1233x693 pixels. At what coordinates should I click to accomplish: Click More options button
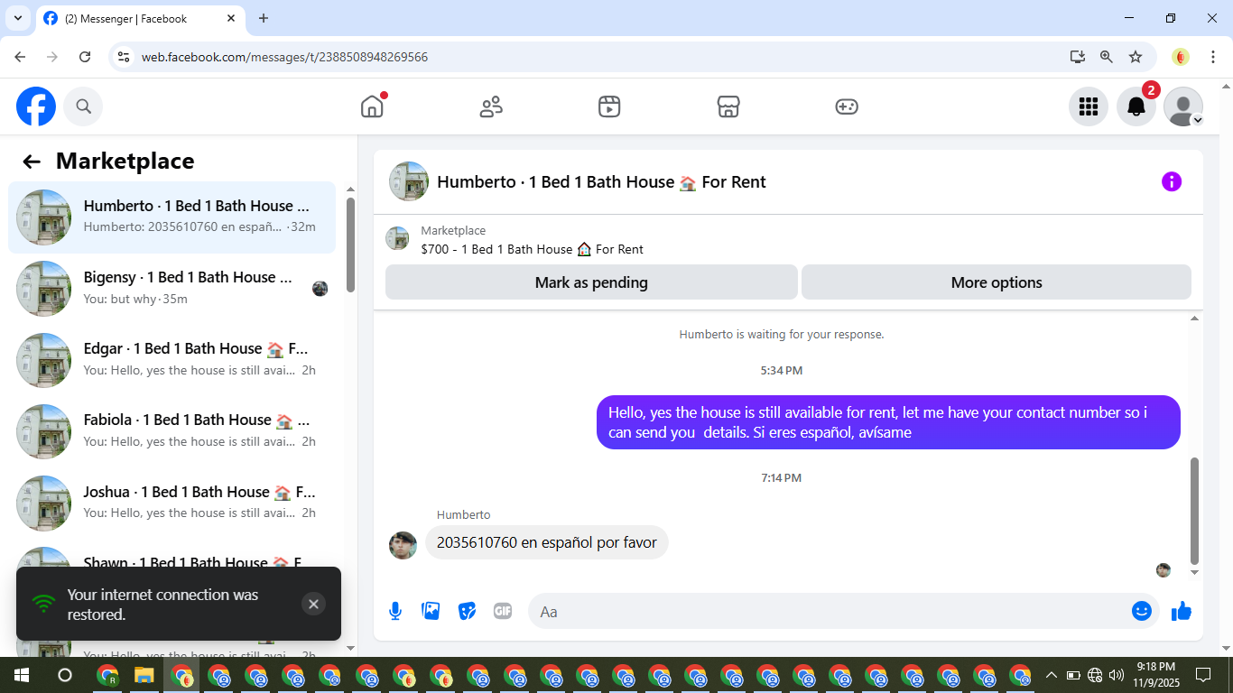(x=997, y=282)
